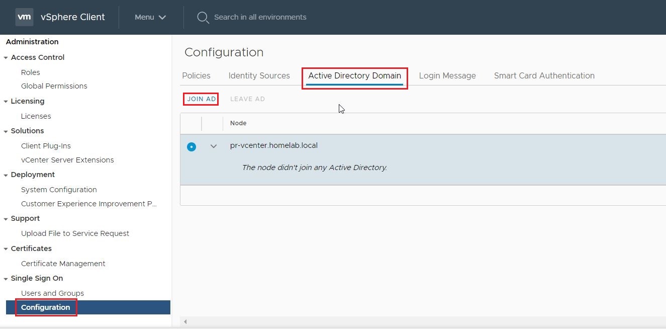Collapse the Deployment section
This screenshot has height=329, width=666.
(x=6, y=175)
